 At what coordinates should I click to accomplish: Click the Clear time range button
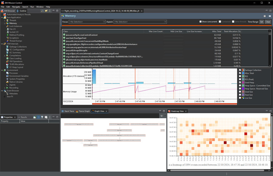268,22
